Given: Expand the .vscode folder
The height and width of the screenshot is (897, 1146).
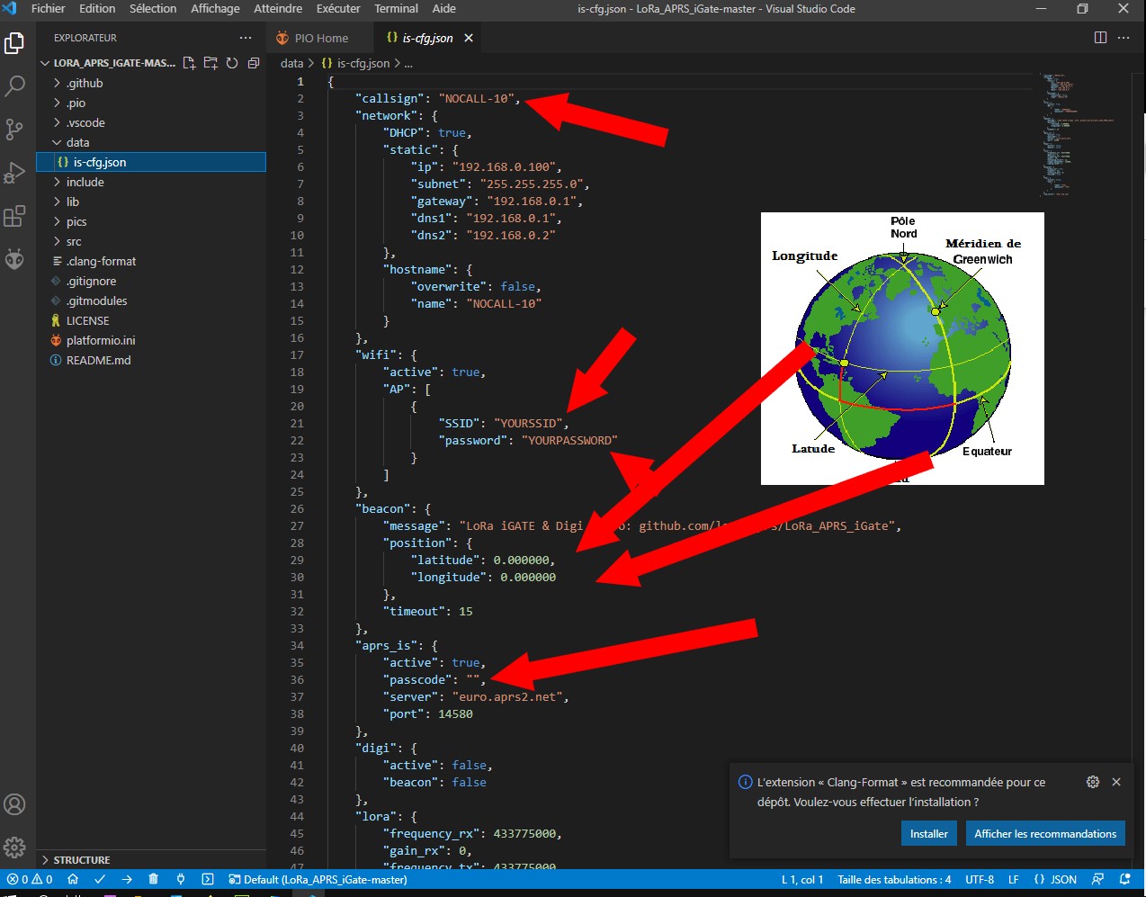Looking at the screenshot, I should click(x=150, y=122).
